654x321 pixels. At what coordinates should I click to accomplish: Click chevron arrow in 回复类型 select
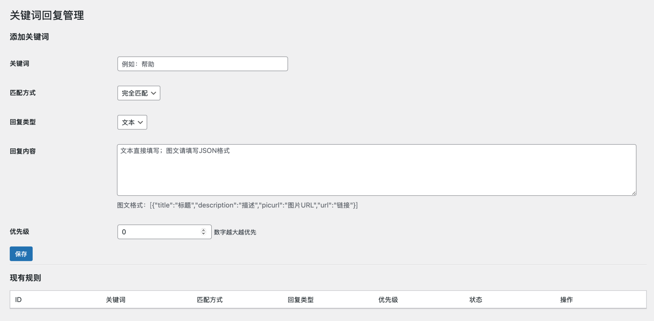click(140, 122)
